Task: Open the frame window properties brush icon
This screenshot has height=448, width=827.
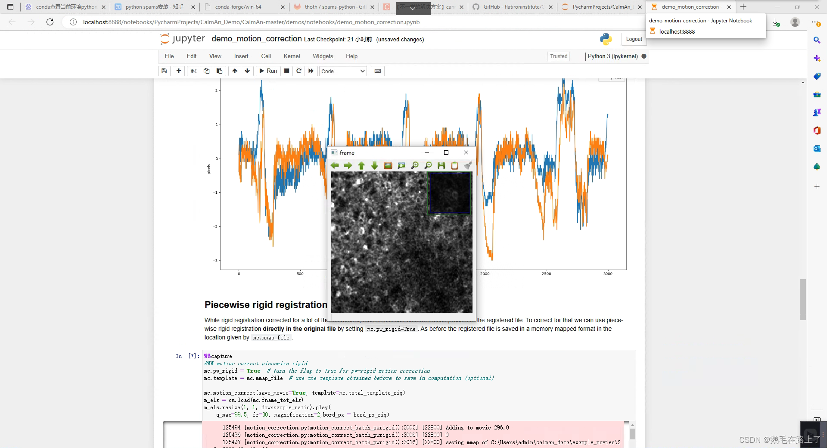Action: pos(468,165)
